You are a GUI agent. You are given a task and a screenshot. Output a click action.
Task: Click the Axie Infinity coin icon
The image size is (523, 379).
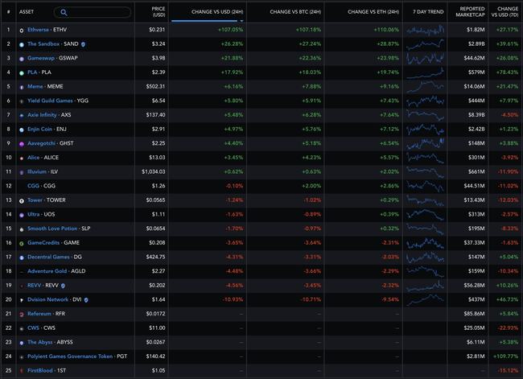(22, 115)
